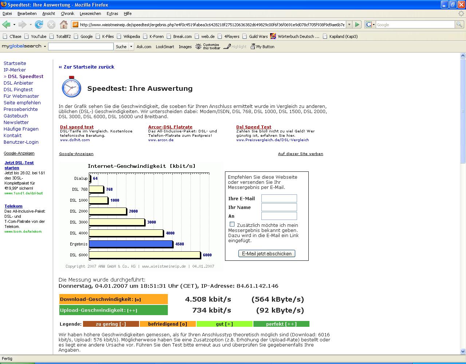Focus the An recipient input field
The image size is (466, 364).
click(279, 216)
